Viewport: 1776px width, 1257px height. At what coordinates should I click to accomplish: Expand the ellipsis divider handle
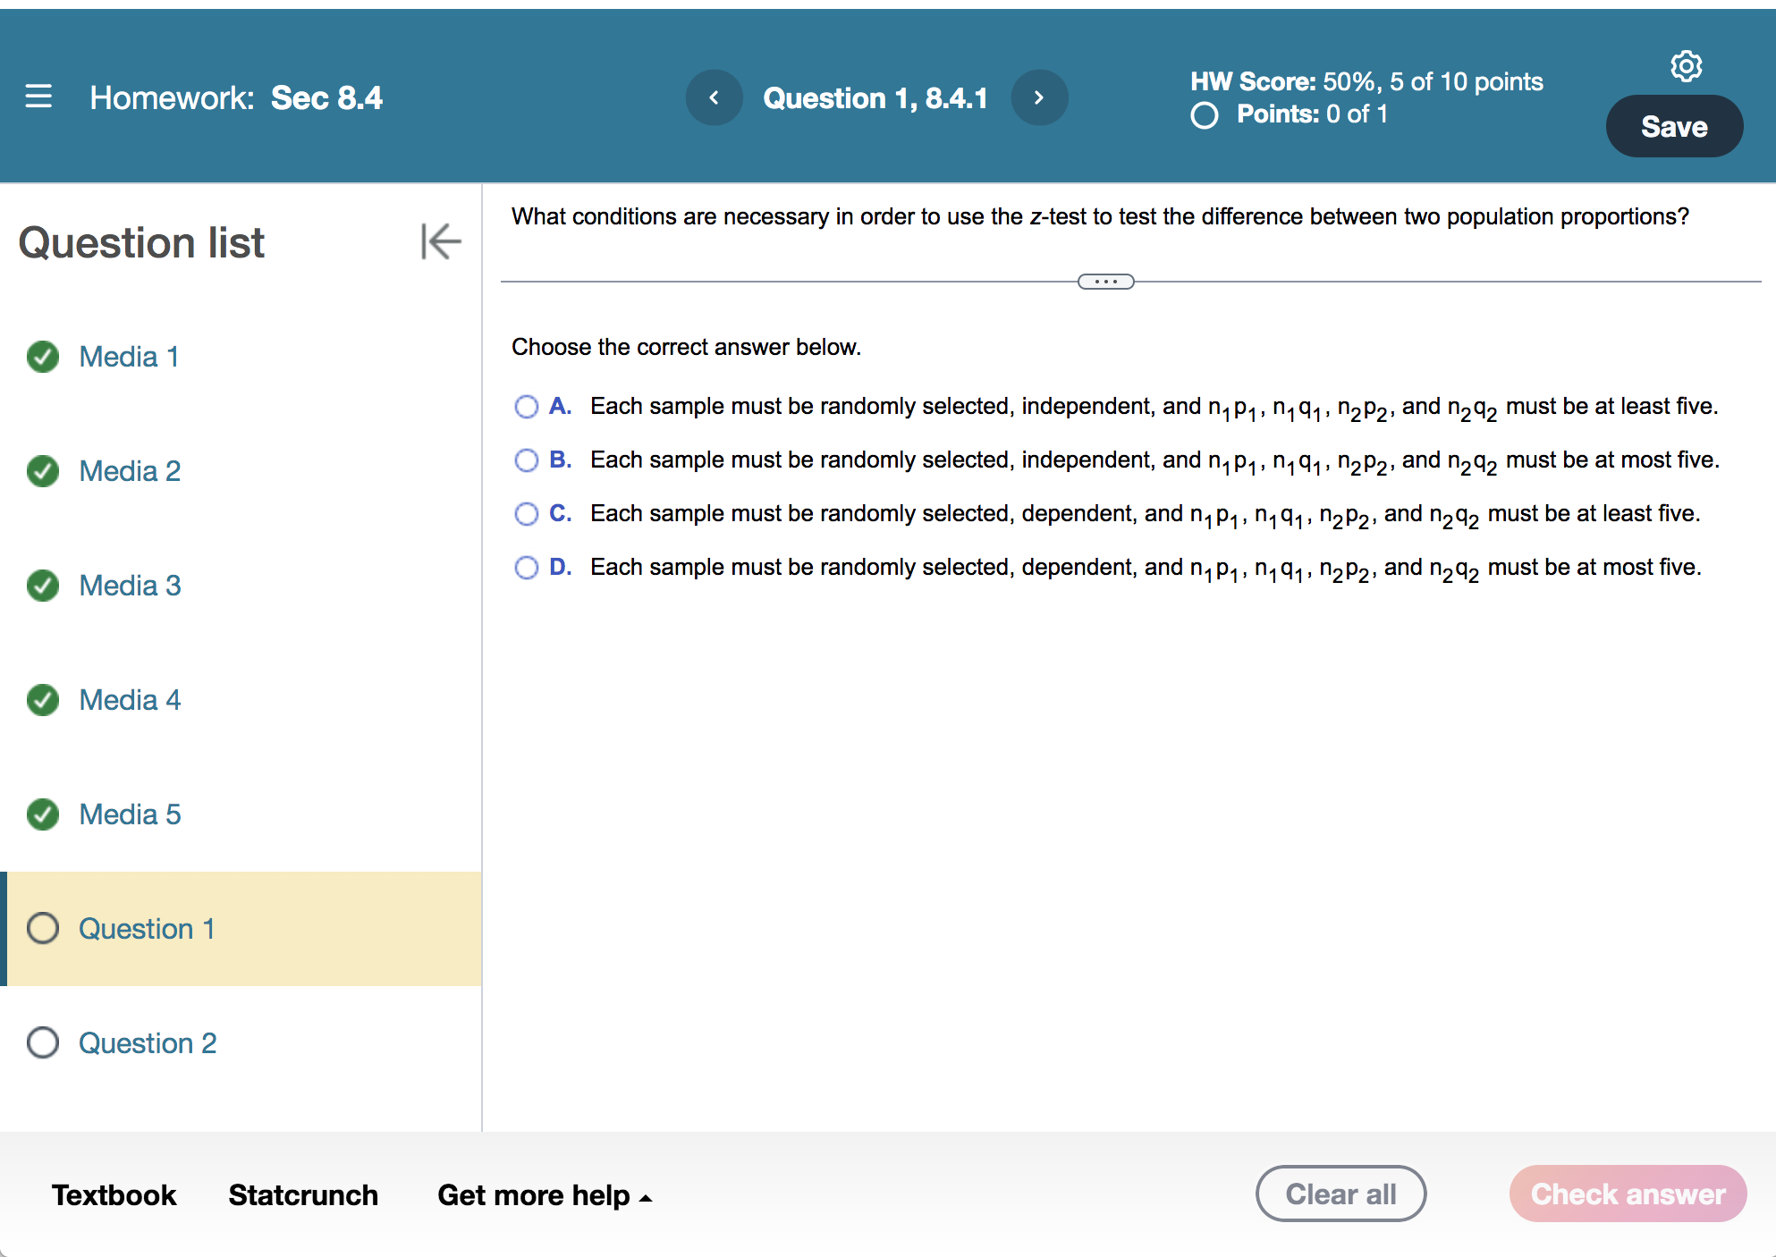coord(1105,282)
